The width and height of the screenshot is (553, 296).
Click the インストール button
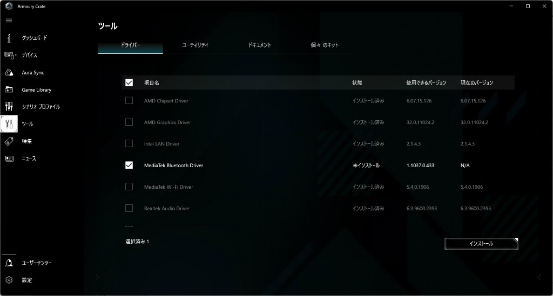pos(481,244)
